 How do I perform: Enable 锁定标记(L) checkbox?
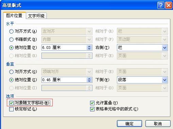[x=11, y=109]
